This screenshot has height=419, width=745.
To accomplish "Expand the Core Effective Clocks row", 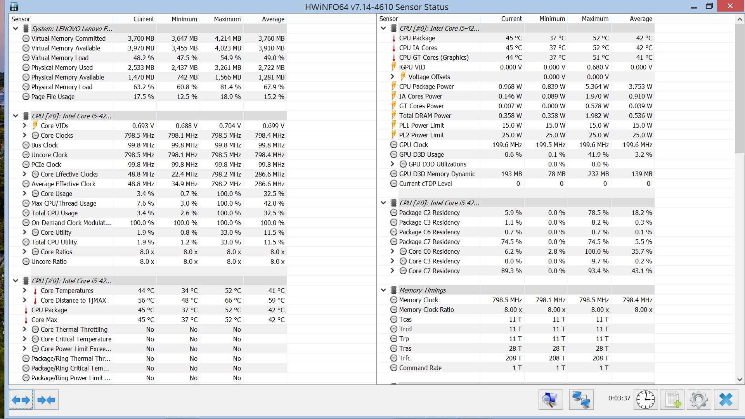I will 24,174.
